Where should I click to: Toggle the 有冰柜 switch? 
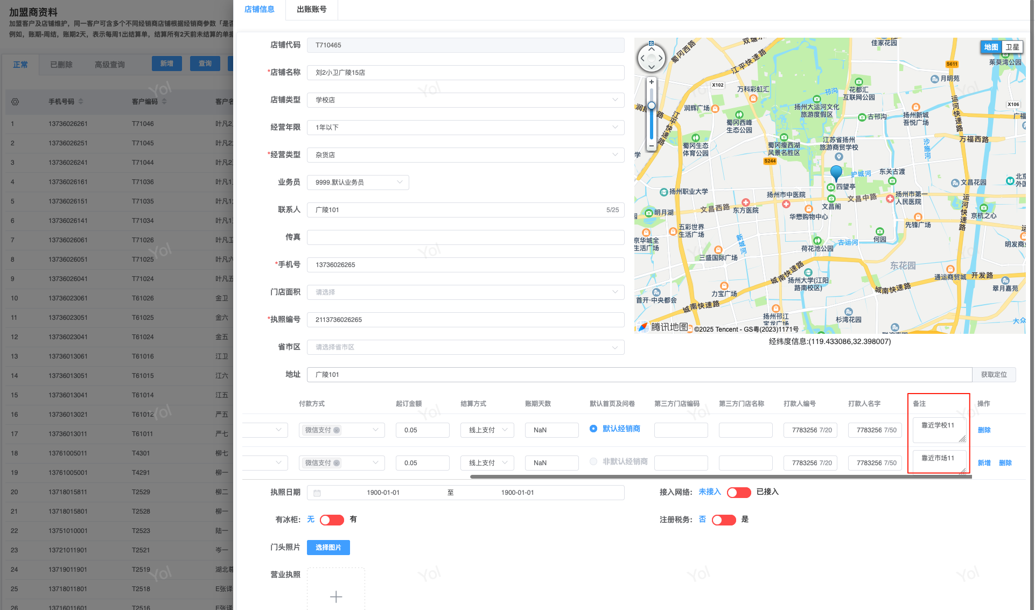331,520
